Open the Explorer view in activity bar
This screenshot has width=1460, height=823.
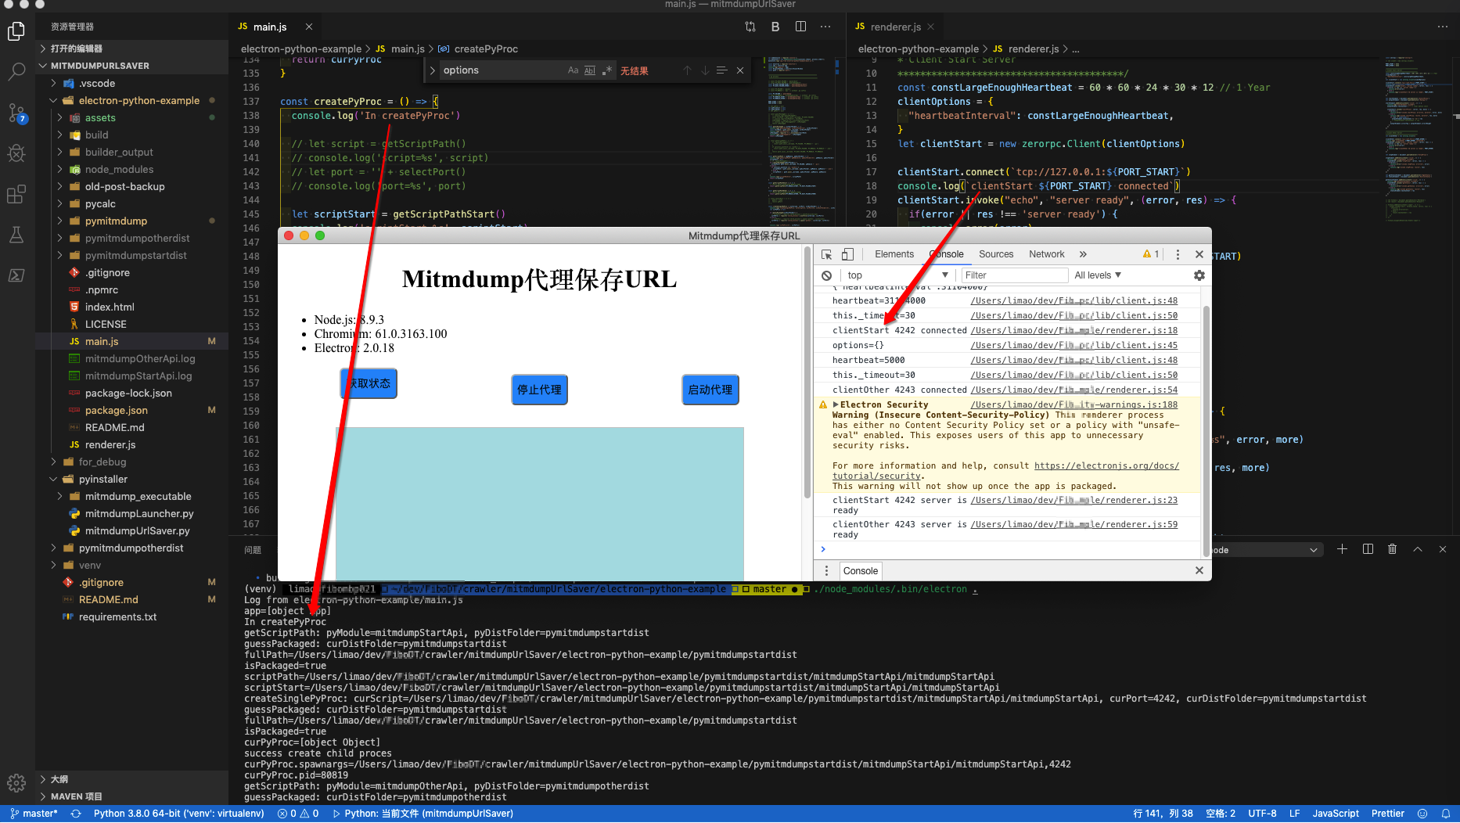[x=16, y=31]
